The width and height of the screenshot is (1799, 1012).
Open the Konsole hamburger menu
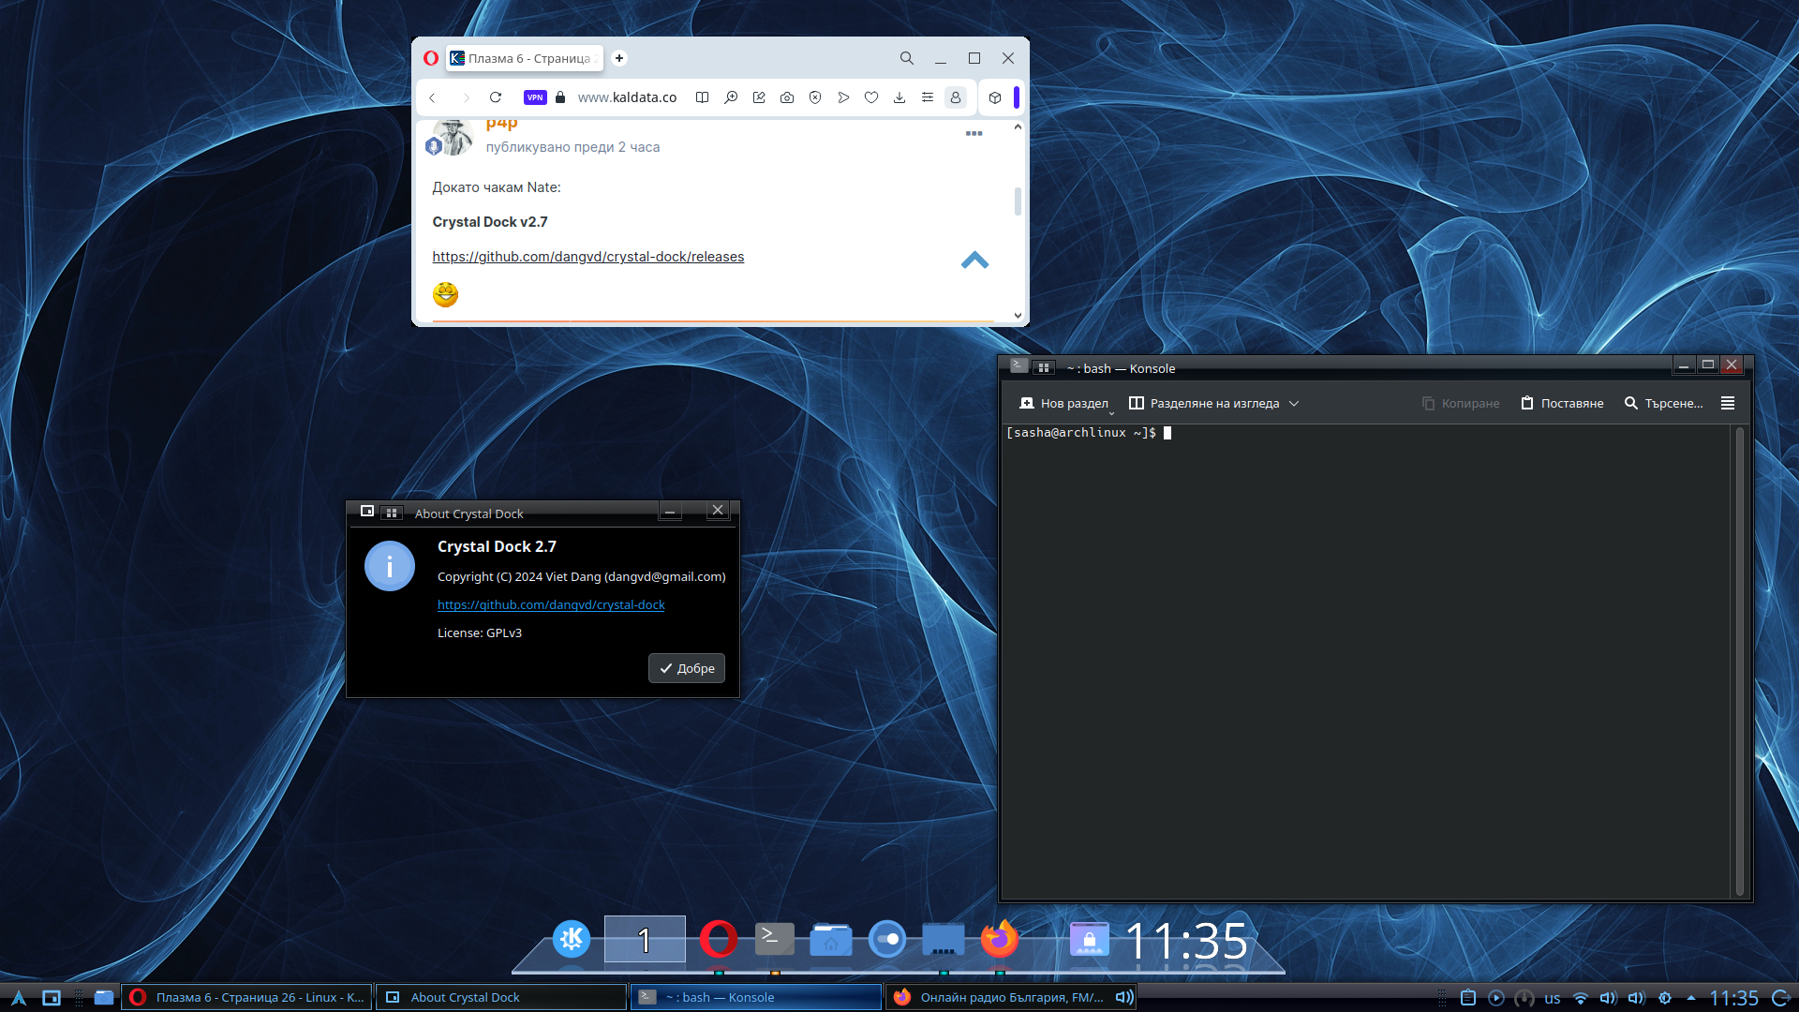click(1728, 403)
